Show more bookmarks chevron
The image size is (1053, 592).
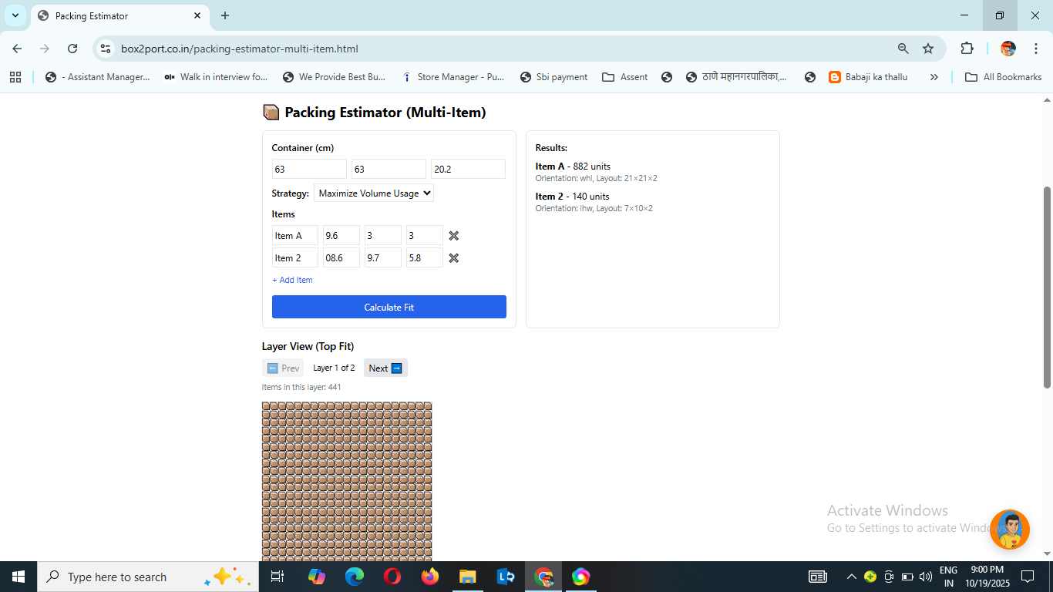934,77
